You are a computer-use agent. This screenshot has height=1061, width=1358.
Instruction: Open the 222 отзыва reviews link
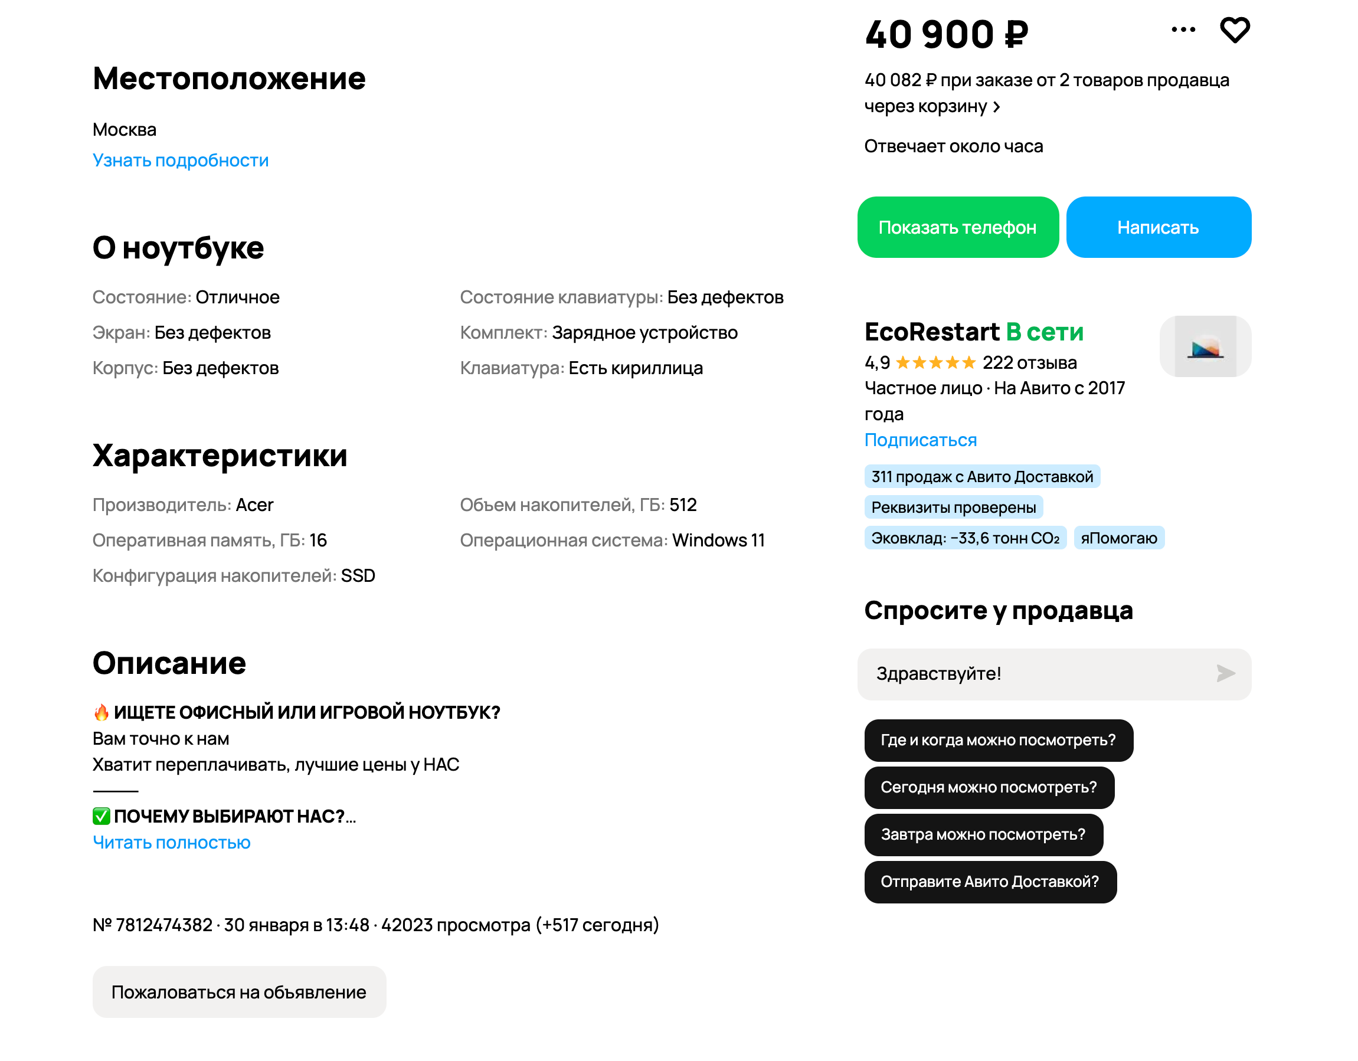1029,362
